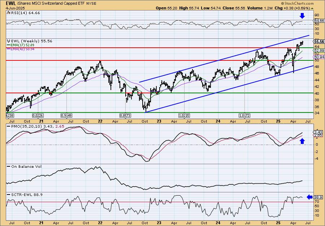The height and width of the screenshot is (226, 325).
Task: Click the 0.8573 cycle value label
Action: 125,115
